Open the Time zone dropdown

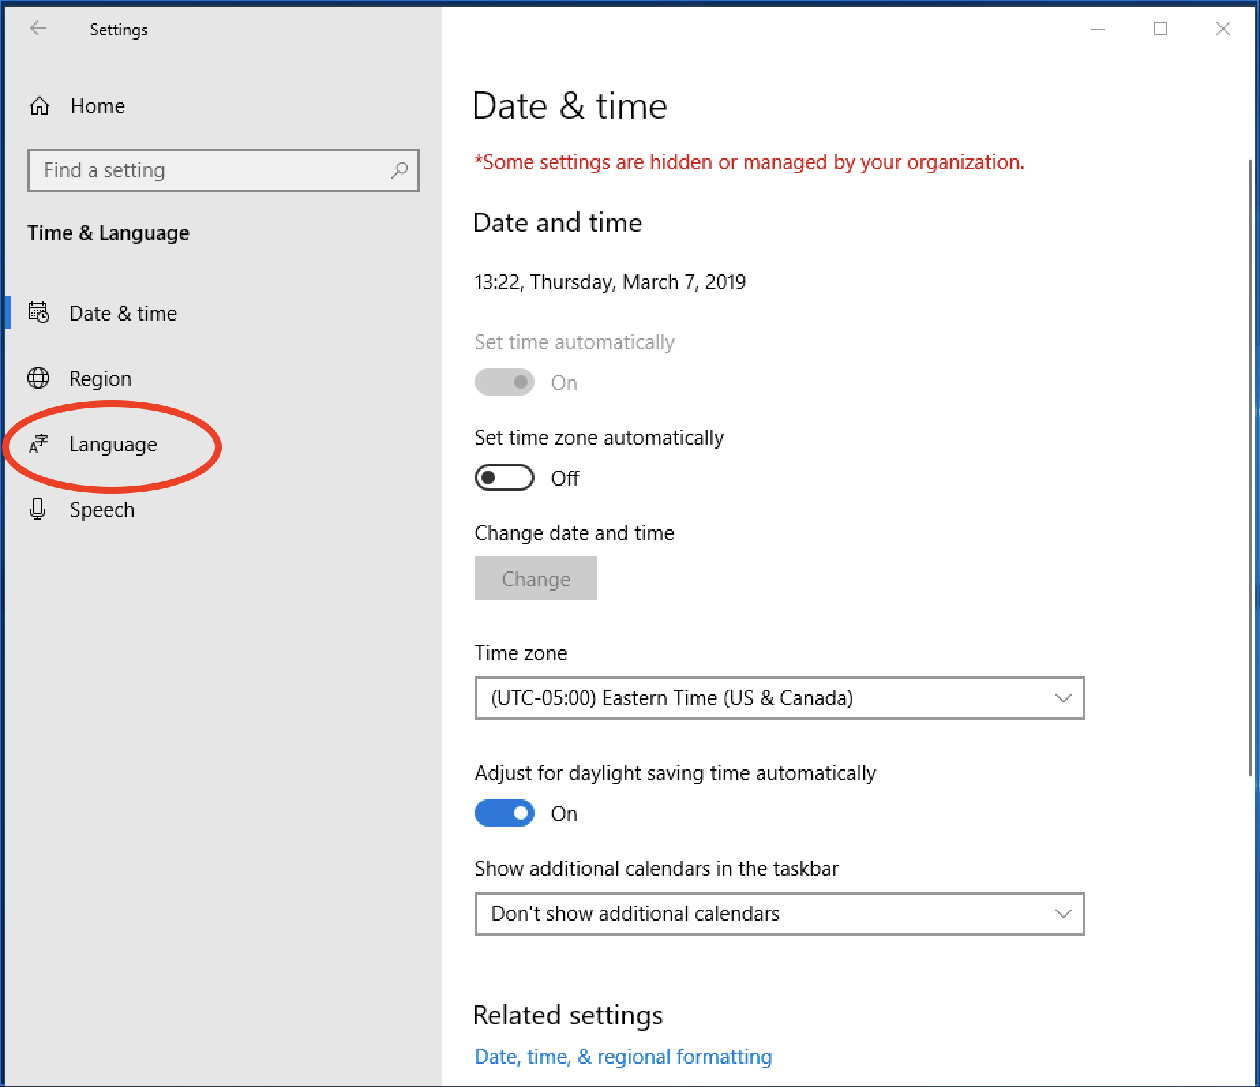click(779, 698)
